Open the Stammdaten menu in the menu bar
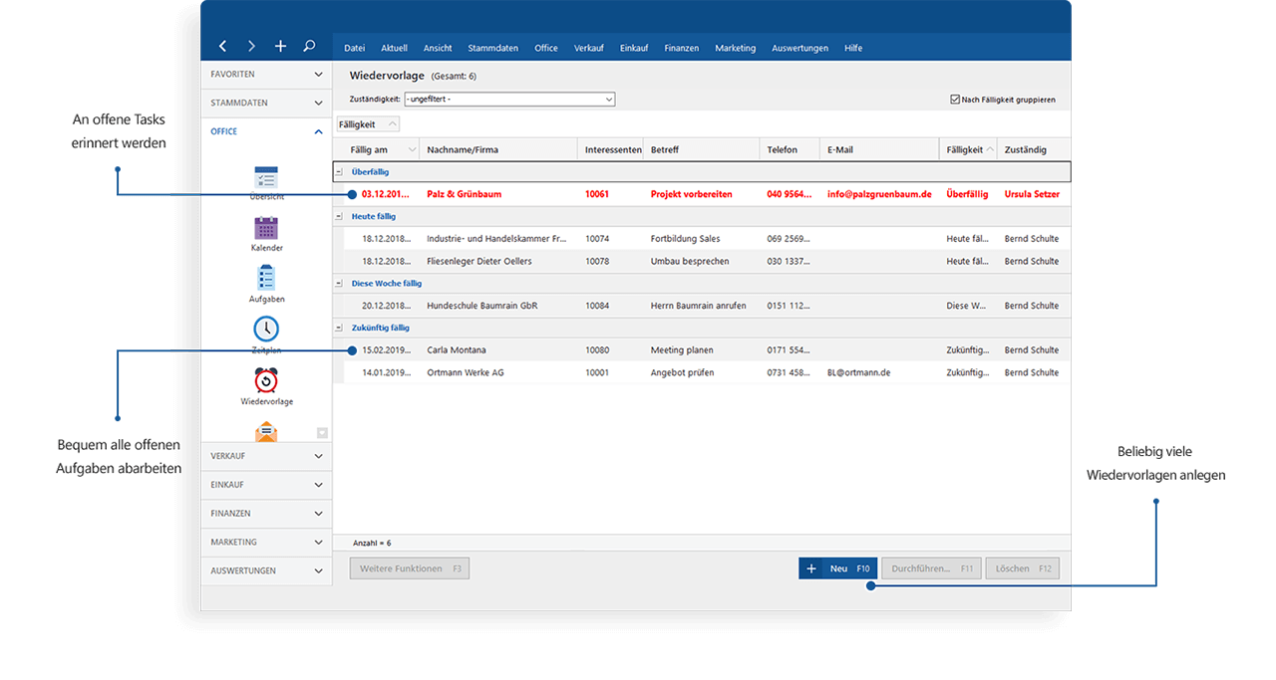The image size is (1276, 680). (492, 48)
